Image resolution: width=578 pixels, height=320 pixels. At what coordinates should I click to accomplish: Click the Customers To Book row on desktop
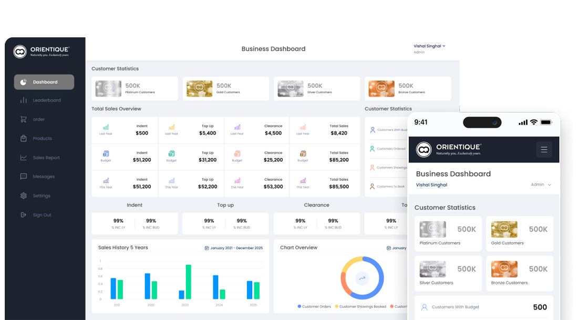click(387, 187)
